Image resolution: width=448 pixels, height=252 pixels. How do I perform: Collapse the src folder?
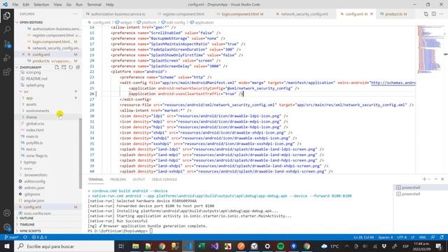pyautogui.click(x=26, y=92)
